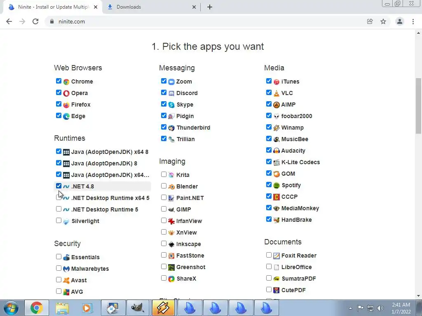Click the Zoom app icon
The height and width of the screenshot is (316, 422).
pos(171,82)
